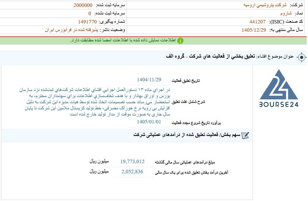
Task: Select the ticker symbol 'شاروم'
Action: 286,13
